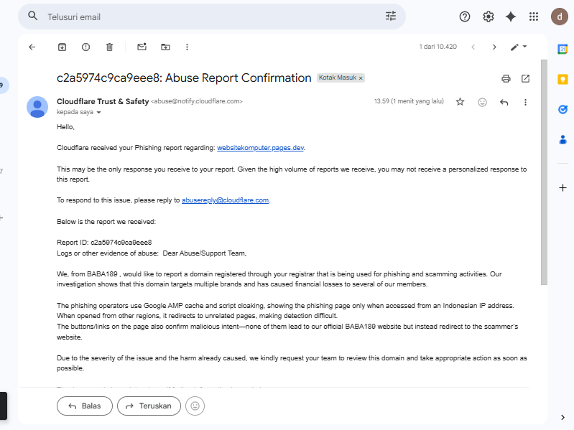Print this email conversation
The image size is (574, 430).
pyautogui.click(x=506, y=79)
